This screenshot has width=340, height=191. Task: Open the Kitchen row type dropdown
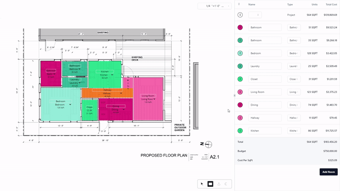294,131
